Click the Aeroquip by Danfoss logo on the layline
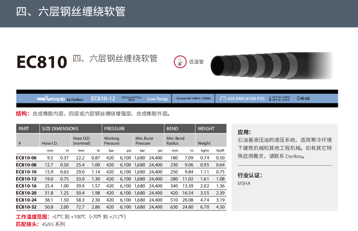Viewport: 358px width, 231px height. coord(60,98)
